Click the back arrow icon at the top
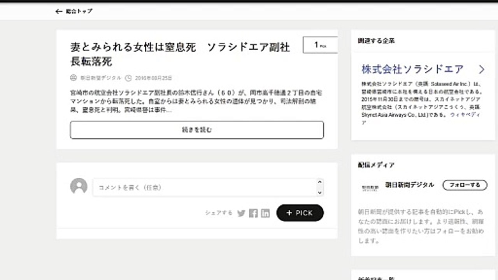 tap(59, 11)
